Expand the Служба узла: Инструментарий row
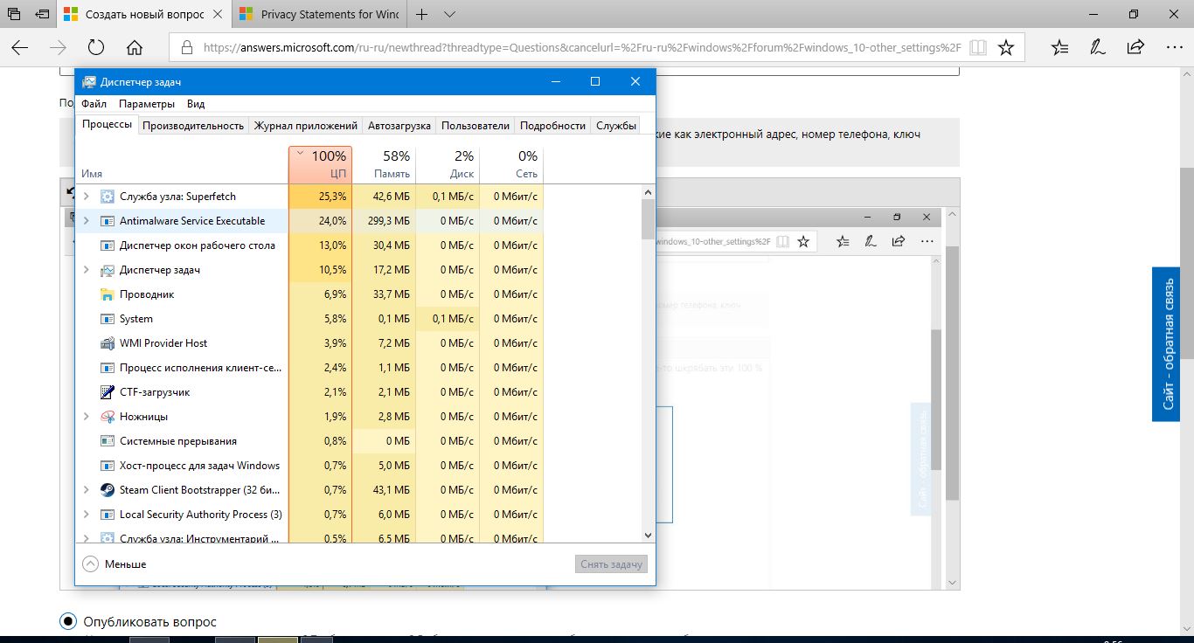Image resolution: width=1194 pixels, height=643 pixels. tap(86, 538)
